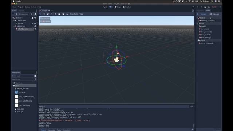Attach script button beside filter nodes field
This screenshot has width=233, height=131.
pos(35,14)
